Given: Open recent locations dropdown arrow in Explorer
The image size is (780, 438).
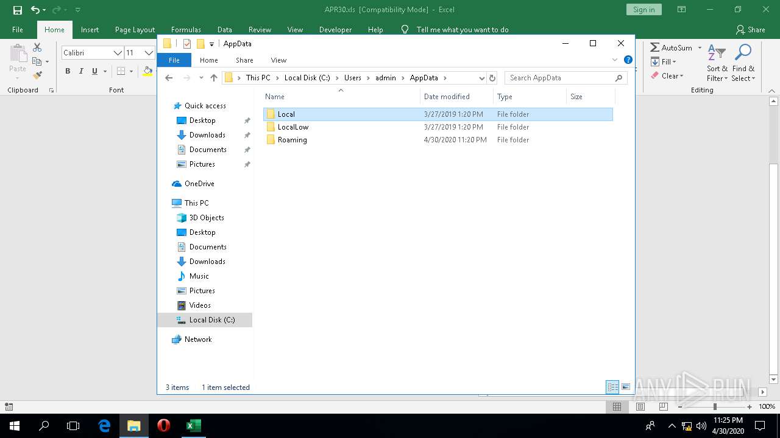Looking at the screenshot, I should click(201, 78).
